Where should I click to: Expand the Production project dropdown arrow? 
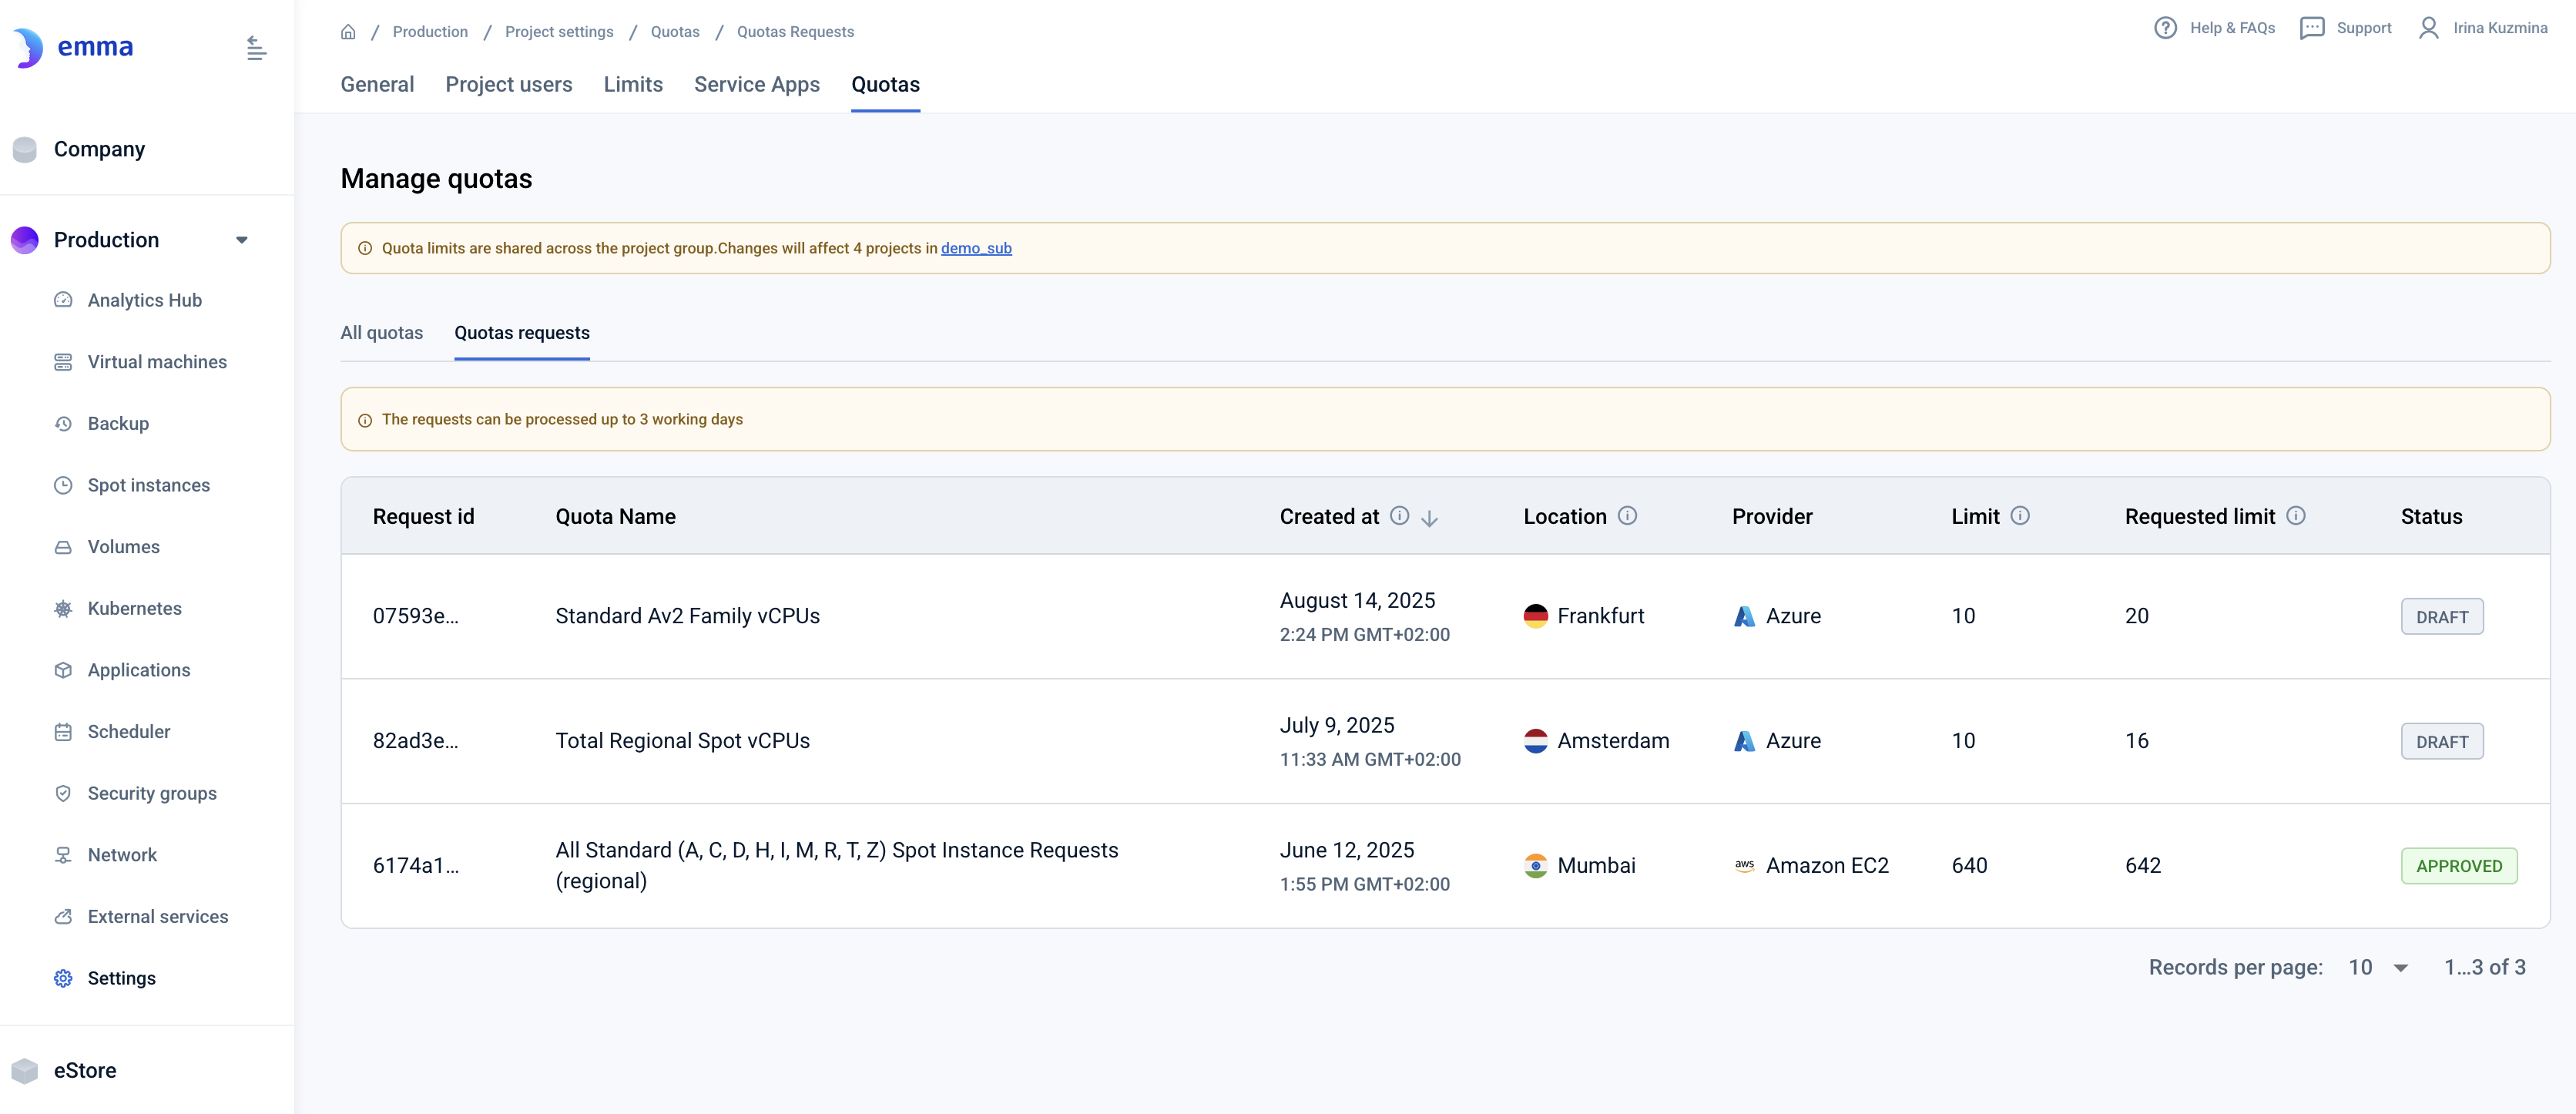tap(241, 240)
